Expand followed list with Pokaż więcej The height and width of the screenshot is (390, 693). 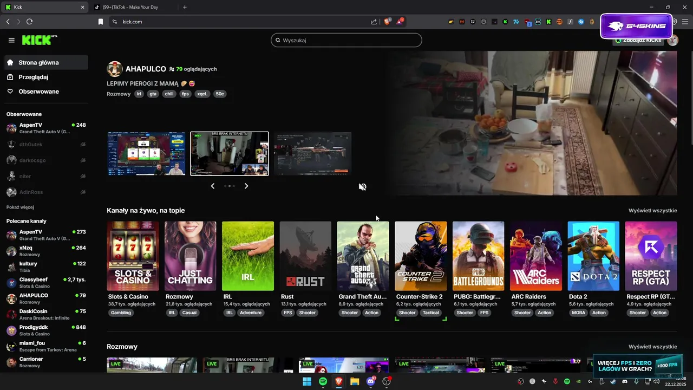(x=20, y=207)
